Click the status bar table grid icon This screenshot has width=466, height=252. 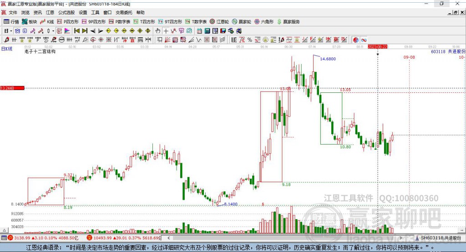click(4, 238)
